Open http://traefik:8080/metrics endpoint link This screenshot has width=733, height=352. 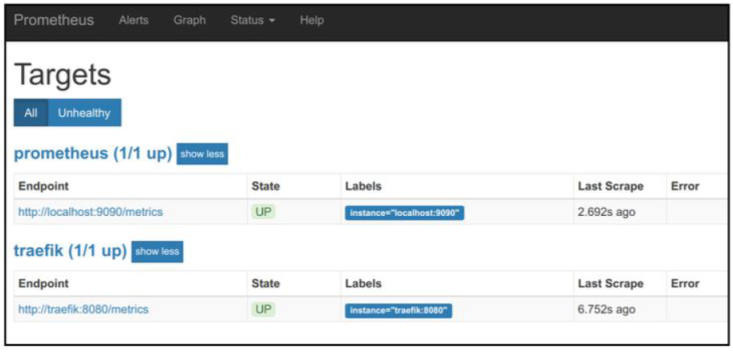coord(84,309)
